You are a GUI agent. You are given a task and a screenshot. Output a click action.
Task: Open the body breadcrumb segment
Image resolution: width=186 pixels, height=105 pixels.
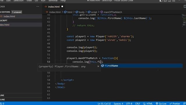(82, 12)
